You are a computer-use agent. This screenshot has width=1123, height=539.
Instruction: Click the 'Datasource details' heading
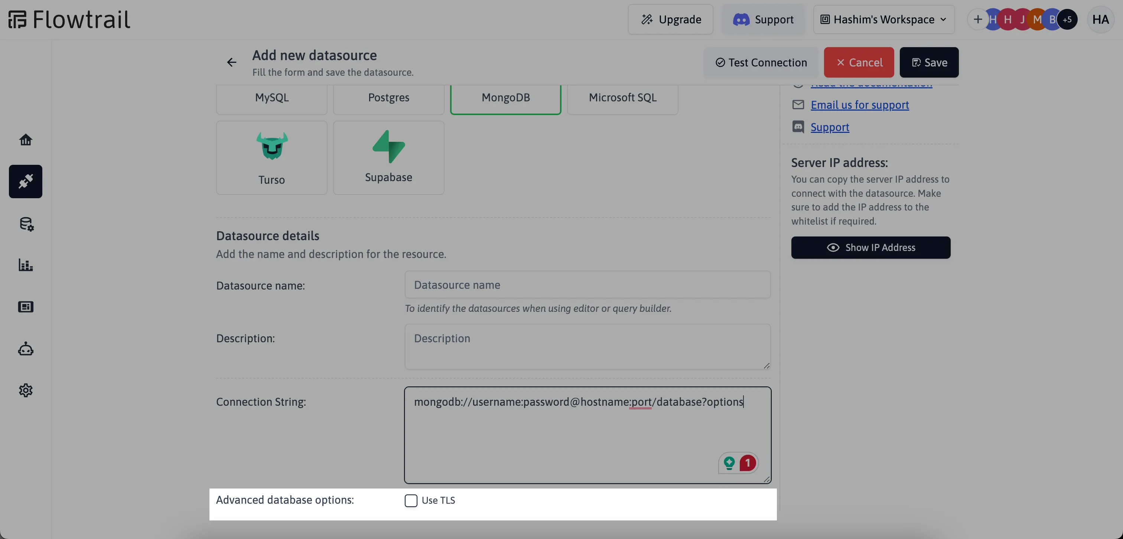(x=268, y=236)
